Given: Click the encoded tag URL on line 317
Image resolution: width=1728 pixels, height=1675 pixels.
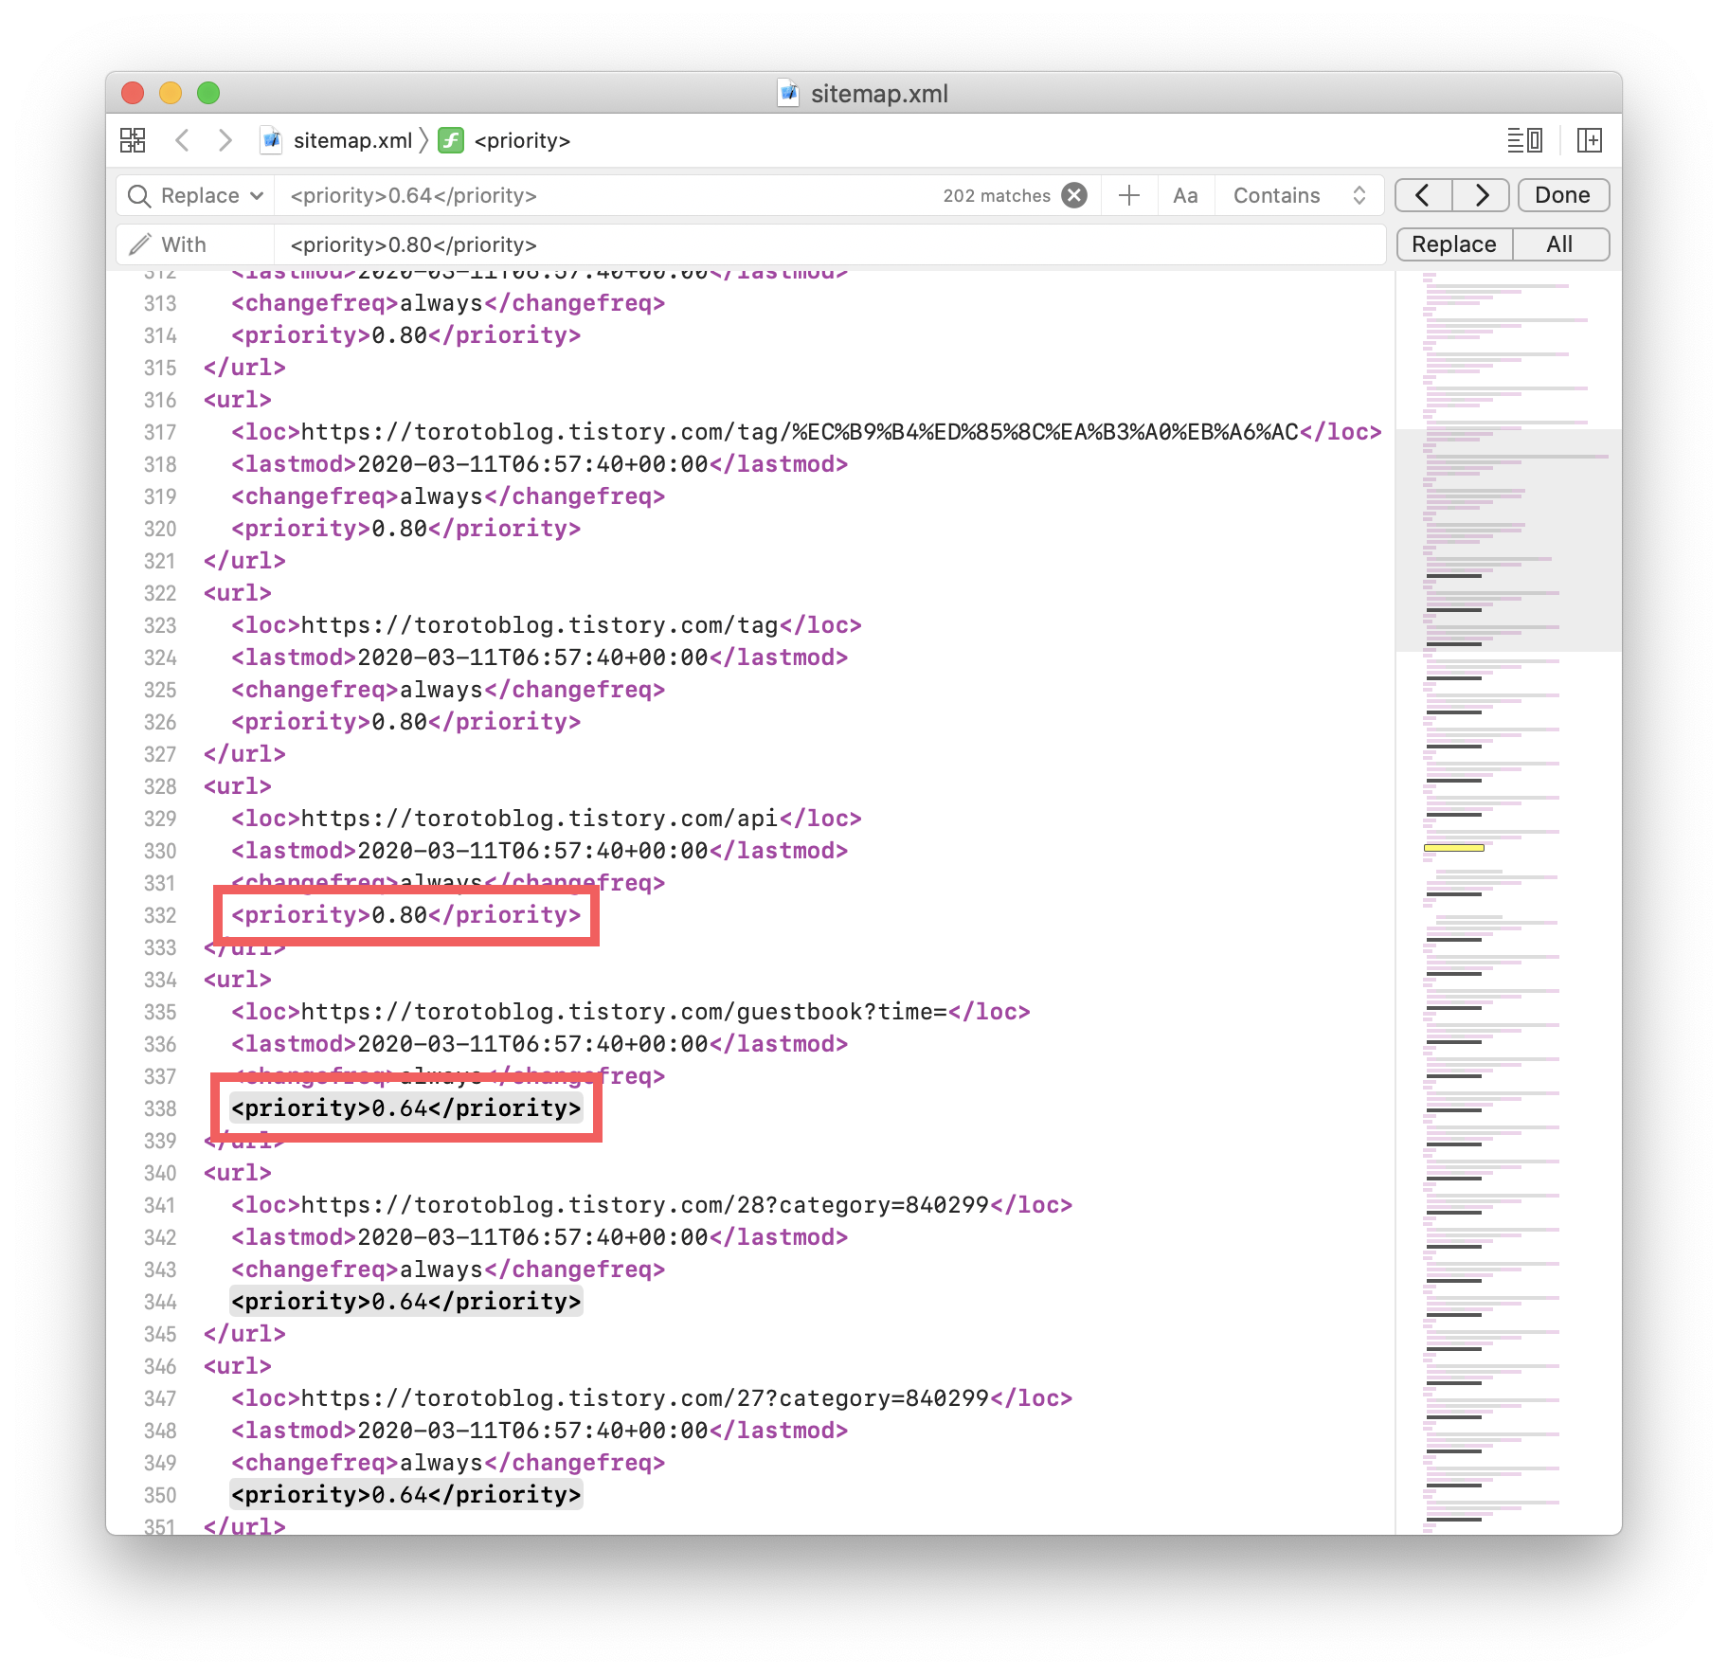Looking at the screenshot, I should tap(800, 432).
